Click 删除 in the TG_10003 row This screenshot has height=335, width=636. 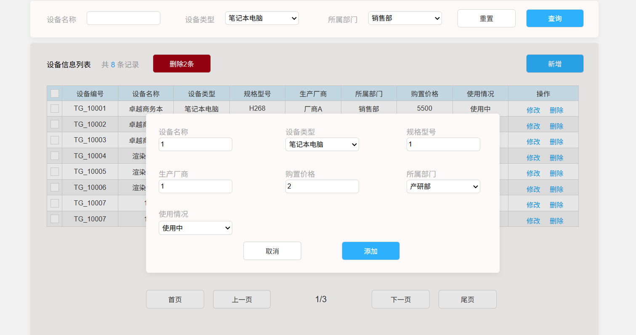(556, 142)
